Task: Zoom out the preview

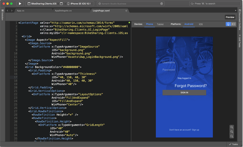Action: click(x=232, y=136)
